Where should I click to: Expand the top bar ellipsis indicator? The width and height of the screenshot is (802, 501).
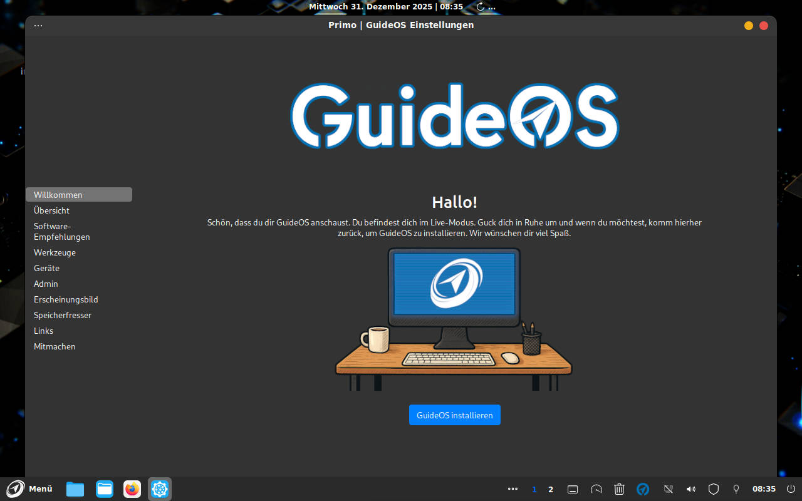(492, 7)
